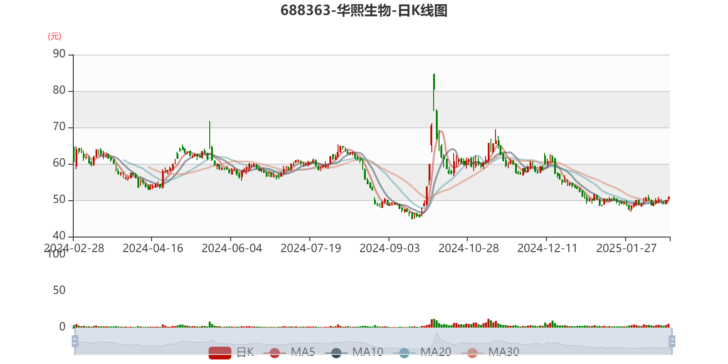Screen dimensions: 728x364
Task: Click the 2024-02-28 date axis label
Action: [74, 248]
